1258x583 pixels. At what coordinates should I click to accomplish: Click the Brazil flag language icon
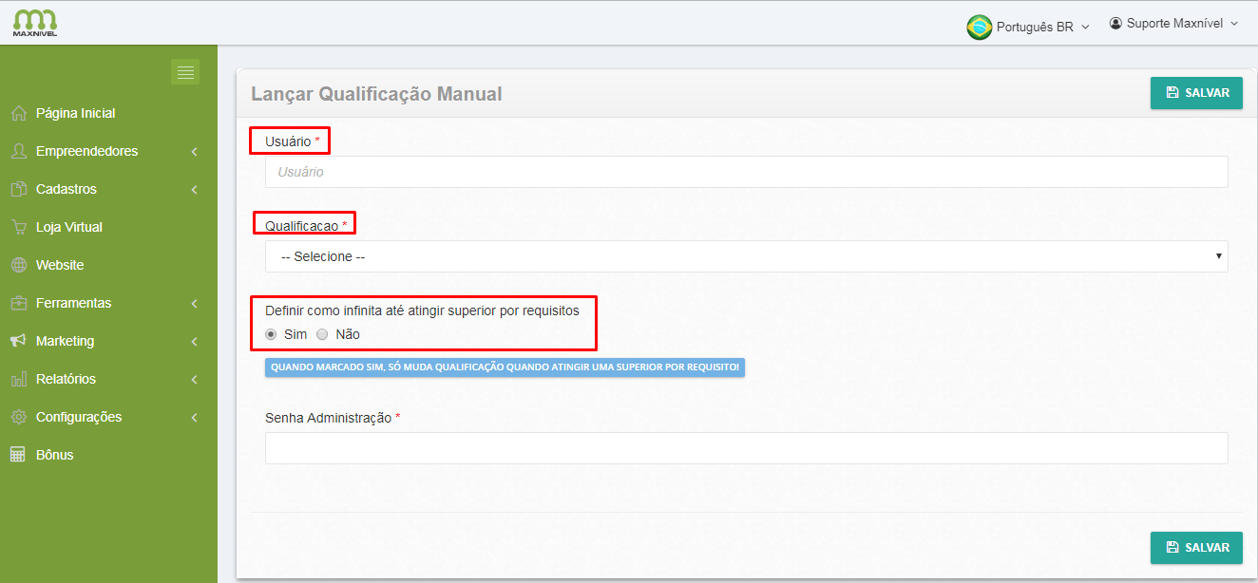click(x=979, y=28)
